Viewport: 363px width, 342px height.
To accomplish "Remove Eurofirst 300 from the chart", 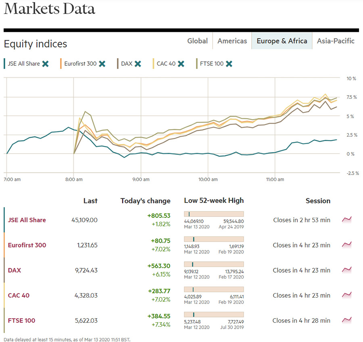I will (x=102, y=64).
